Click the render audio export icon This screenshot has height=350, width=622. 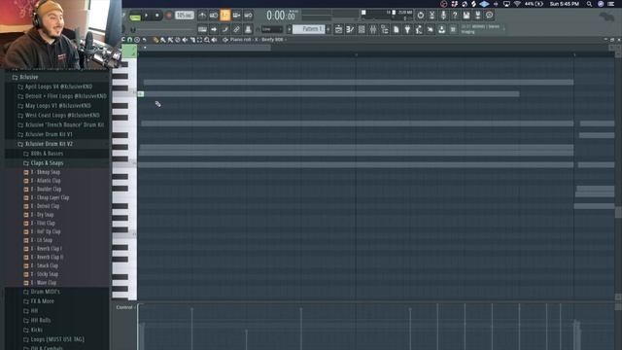(478, 16)
